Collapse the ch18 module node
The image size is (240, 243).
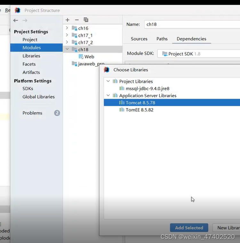[67, 49]
